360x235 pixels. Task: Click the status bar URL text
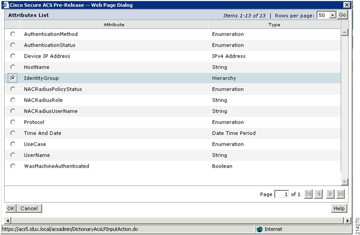[x=70, y=229]
